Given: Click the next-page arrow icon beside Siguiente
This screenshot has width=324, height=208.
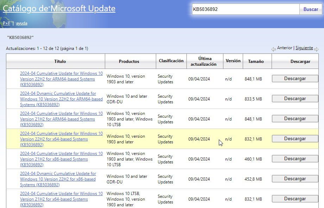Looking at the screenshot, I should tap(316, 49).
